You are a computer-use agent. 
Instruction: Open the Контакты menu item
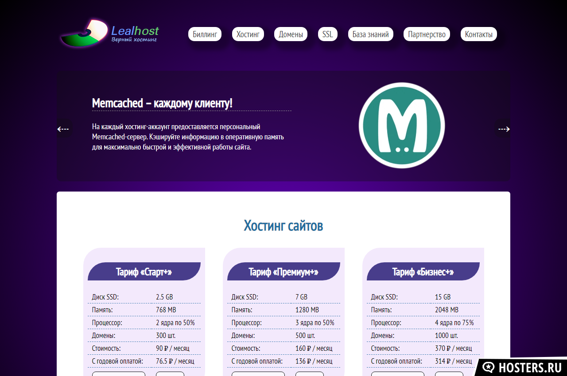pyautogui.click(x=479, y=34)
